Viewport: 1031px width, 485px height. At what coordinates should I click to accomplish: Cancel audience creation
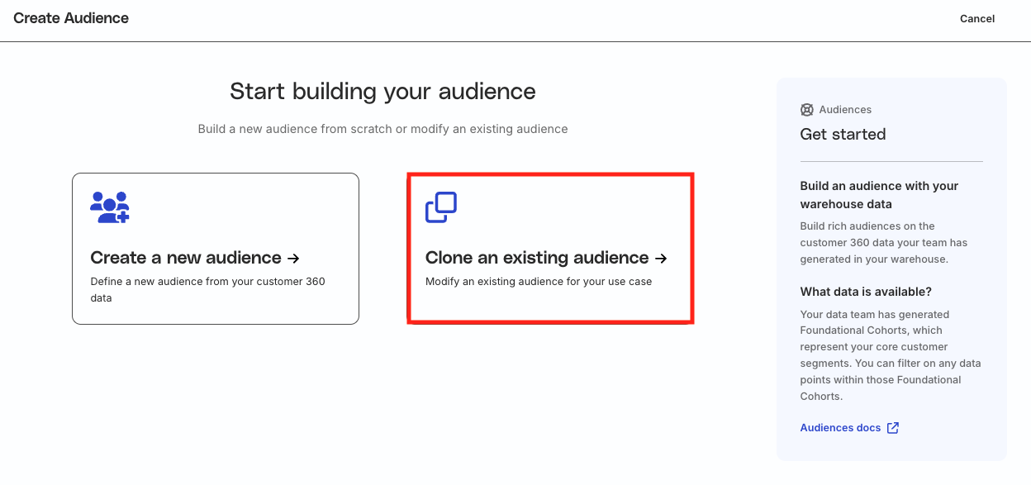[976, 19]
